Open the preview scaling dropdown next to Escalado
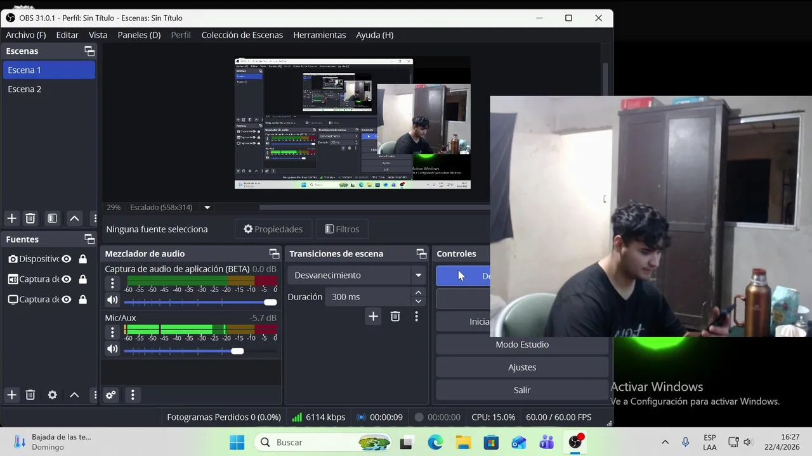 (x=207, y=208)
